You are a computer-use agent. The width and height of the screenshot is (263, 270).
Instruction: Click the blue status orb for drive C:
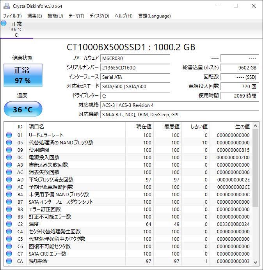click(4, 23)
